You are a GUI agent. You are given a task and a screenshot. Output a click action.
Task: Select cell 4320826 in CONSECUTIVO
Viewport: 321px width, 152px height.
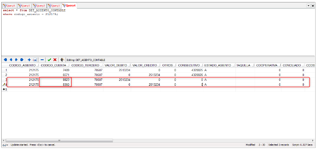coord(190,75)
